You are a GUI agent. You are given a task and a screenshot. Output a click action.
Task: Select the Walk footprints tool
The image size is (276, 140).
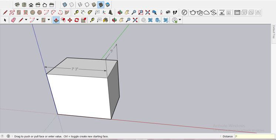click(175, 13)
